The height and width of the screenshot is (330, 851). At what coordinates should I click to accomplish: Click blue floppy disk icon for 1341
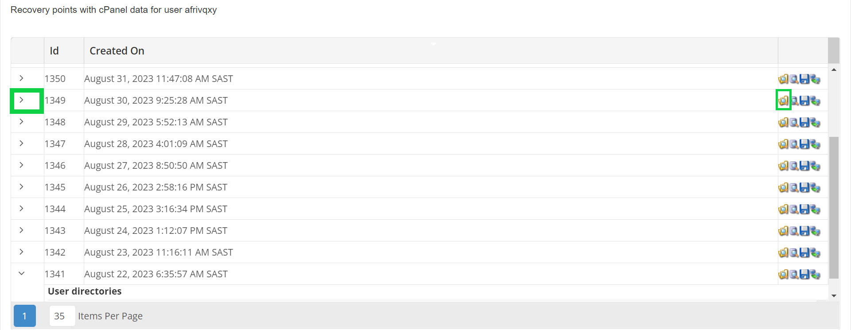tap(804, 274)
